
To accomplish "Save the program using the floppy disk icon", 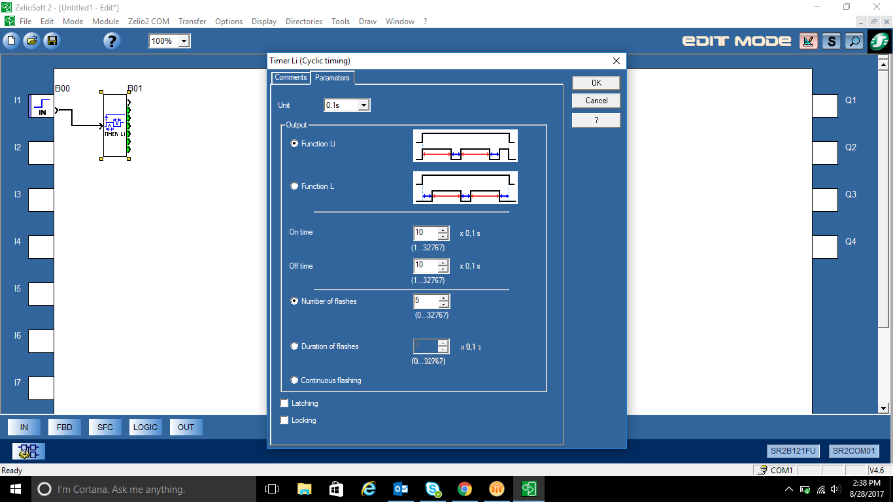I will 52,41.
